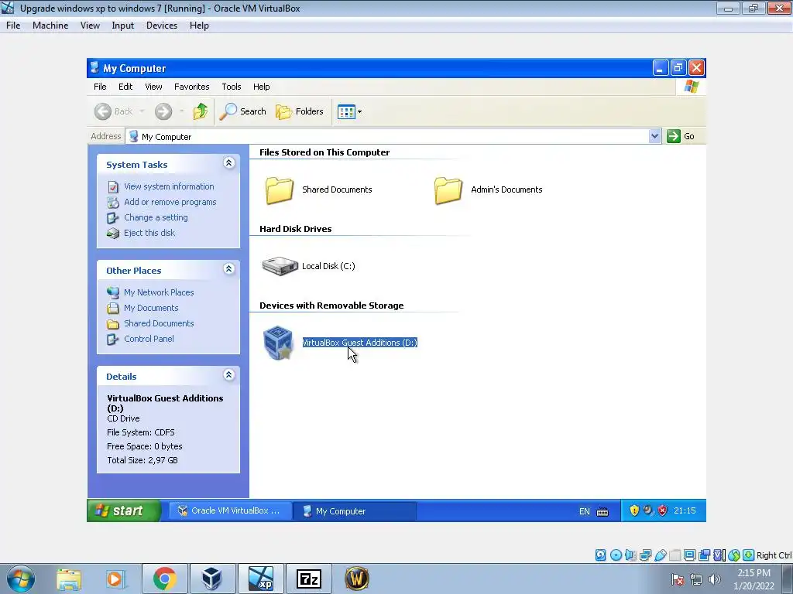793x594 pixels.
Task: Collapse the Details panel
Action: click(x=228, y=375)
